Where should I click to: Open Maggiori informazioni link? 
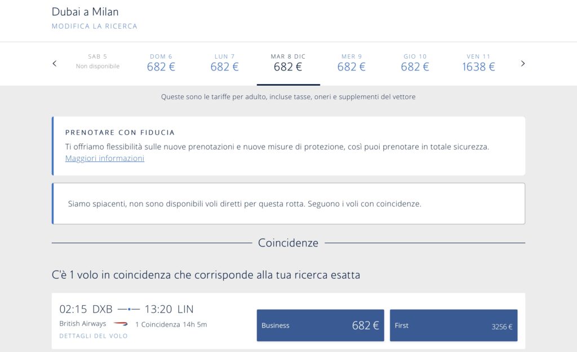(104, 159)
